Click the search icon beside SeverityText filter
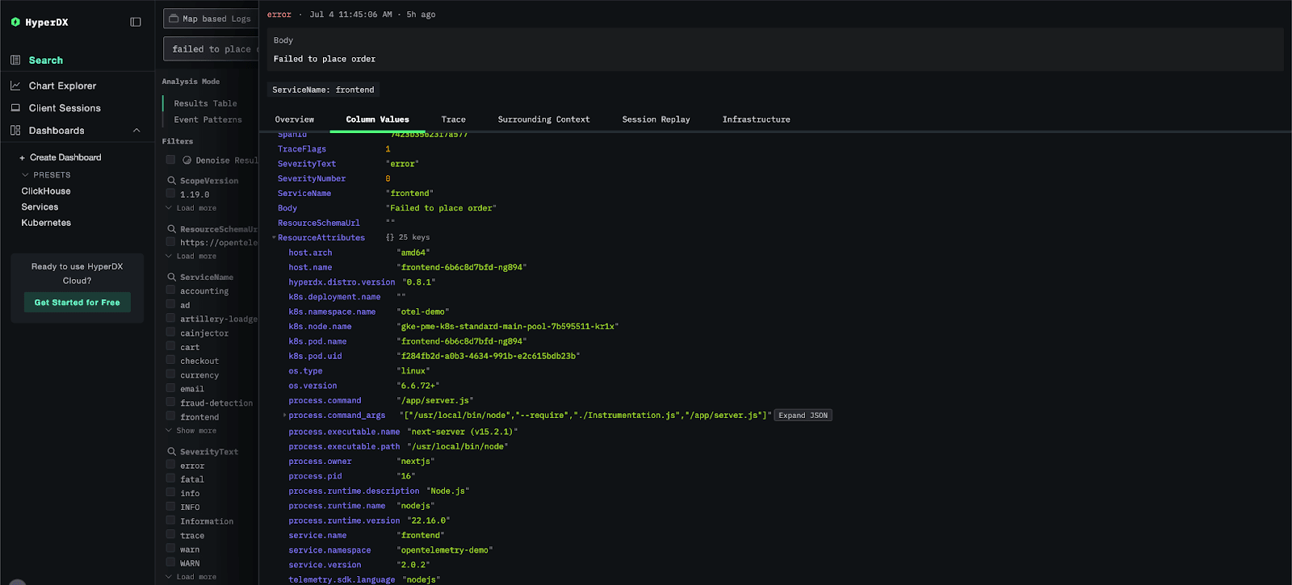Image resolution: width=1292 pixels, height=585 pixels. pyautogui.click(x=171, y=452)
